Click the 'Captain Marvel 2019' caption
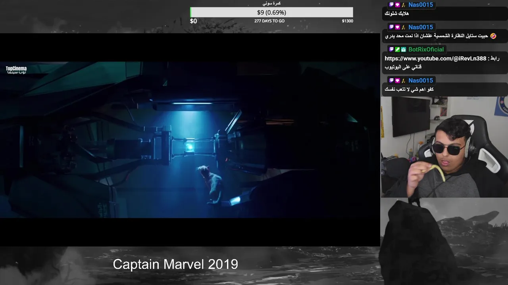Image resolution: width=508 pixels, height=285 pixels. coord(175,264)
